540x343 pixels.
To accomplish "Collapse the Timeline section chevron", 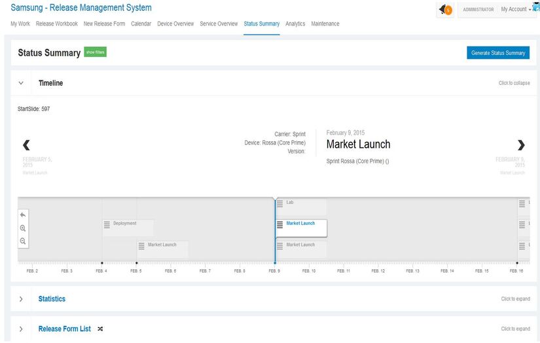I will pos(21,83).
